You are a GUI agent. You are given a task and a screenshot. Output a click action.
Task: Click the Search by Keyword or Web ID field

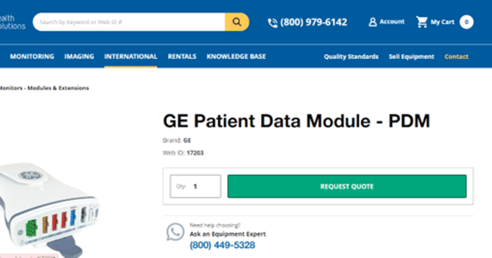123,22
